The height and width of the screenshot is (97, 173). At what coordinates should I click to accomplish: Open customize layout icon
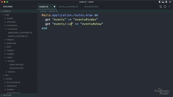pos(170,2)
